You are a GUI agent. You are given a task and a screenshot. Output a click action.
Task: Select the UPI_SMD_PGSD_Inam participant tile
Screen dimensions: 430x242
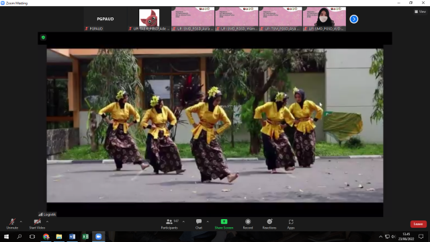[236, 19]
